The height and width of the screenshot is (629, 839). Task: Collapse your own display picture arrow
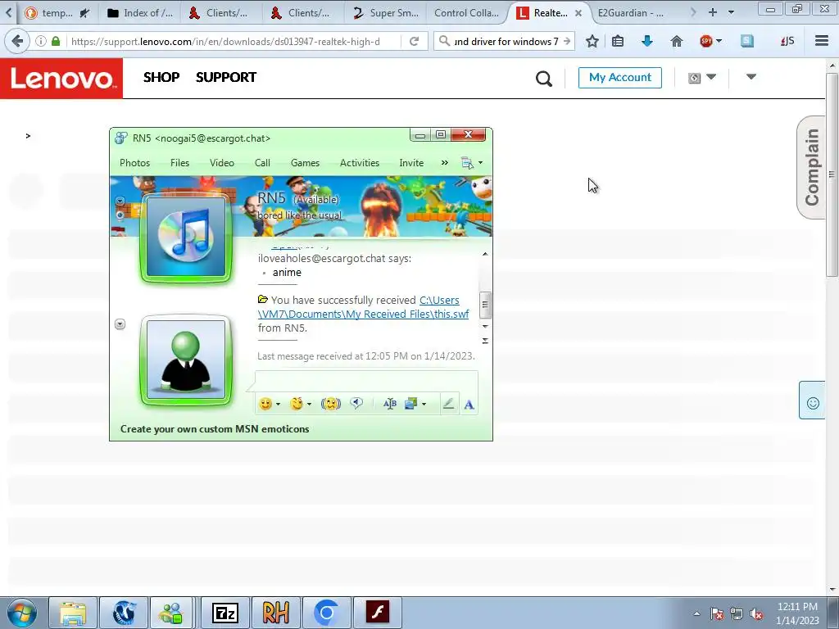(x=120, y=324)
